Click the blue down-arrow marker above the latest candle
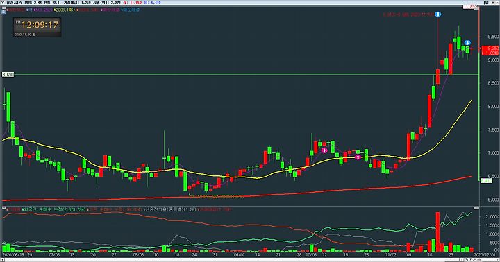Viewport: 500px width, 262px height. [x=467, y=43]
